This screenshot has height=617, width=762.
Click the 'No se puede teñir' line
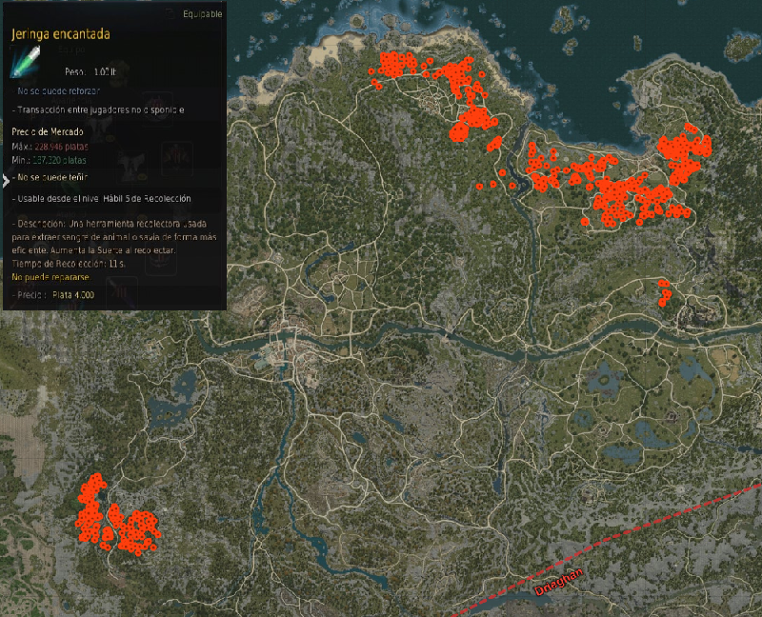(50, 177)
